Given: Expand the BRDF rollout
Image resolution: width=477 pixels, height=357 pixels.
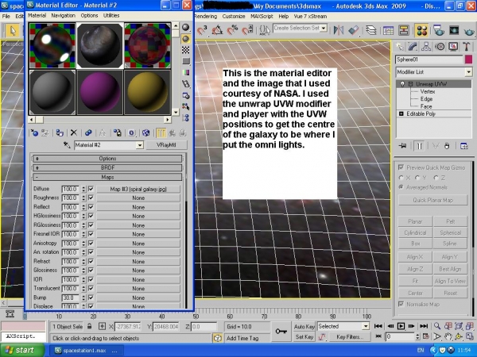Looking at the screenshot, I should 107,167.
